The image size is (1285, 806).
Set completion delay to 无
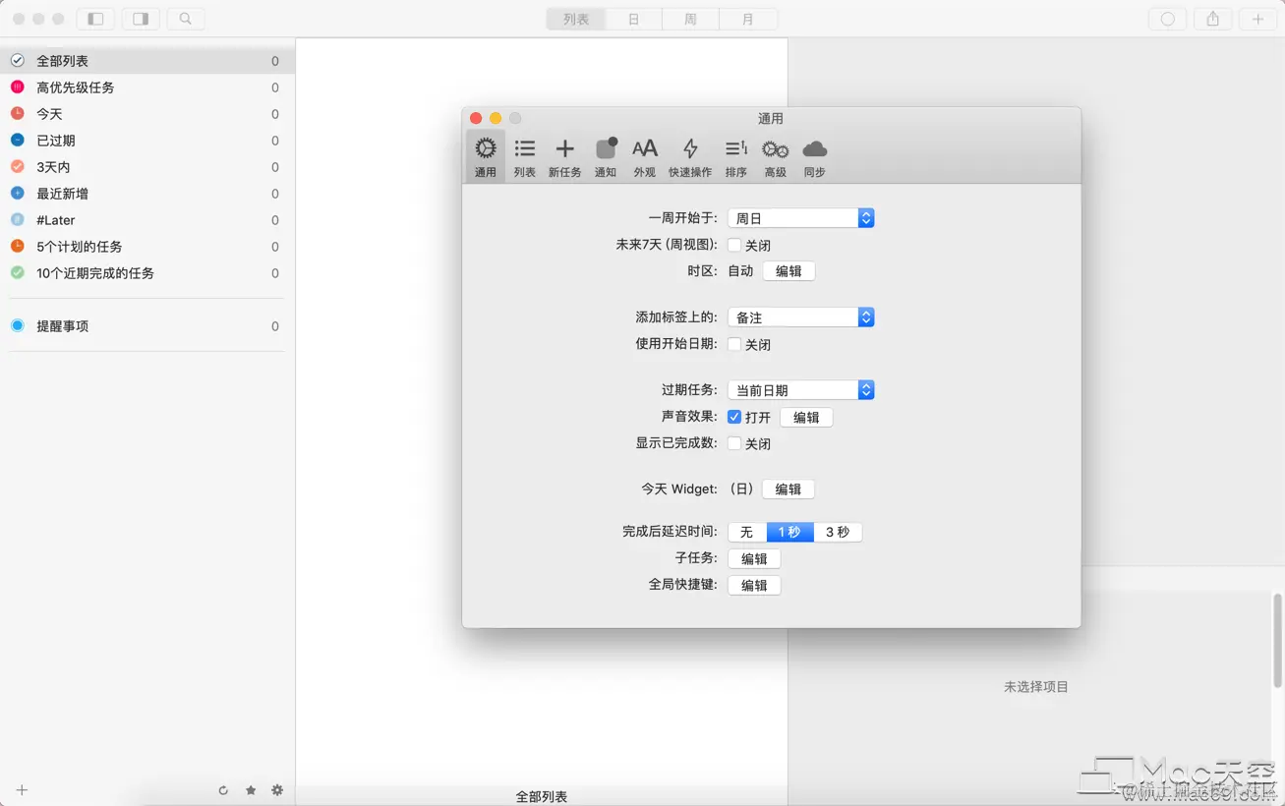pyautogui.click(x=747, y=532)
